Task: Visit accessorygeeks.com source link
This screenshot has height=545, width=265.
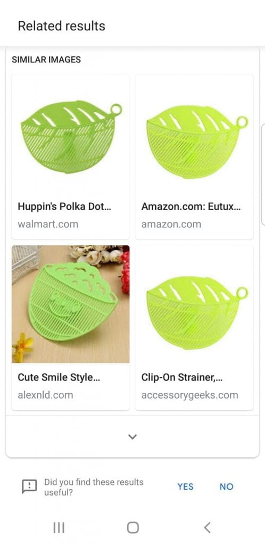Action: point(189,395)
